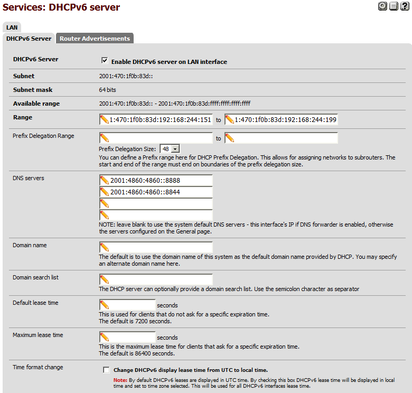Open the DHCPv6 log entries icon
Screen dimensions: 412x393
(394, 6)
